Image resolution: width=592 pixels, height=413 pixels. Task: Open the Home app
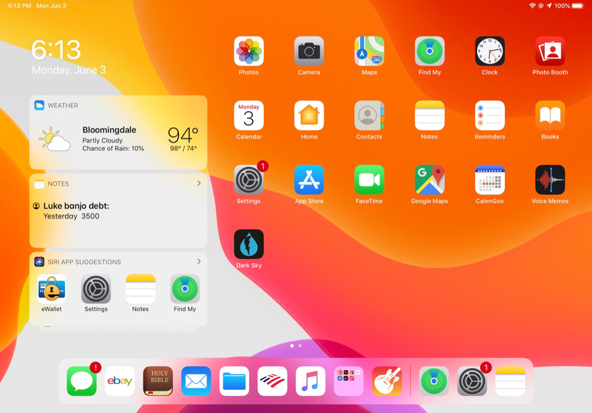coord(309,116)
